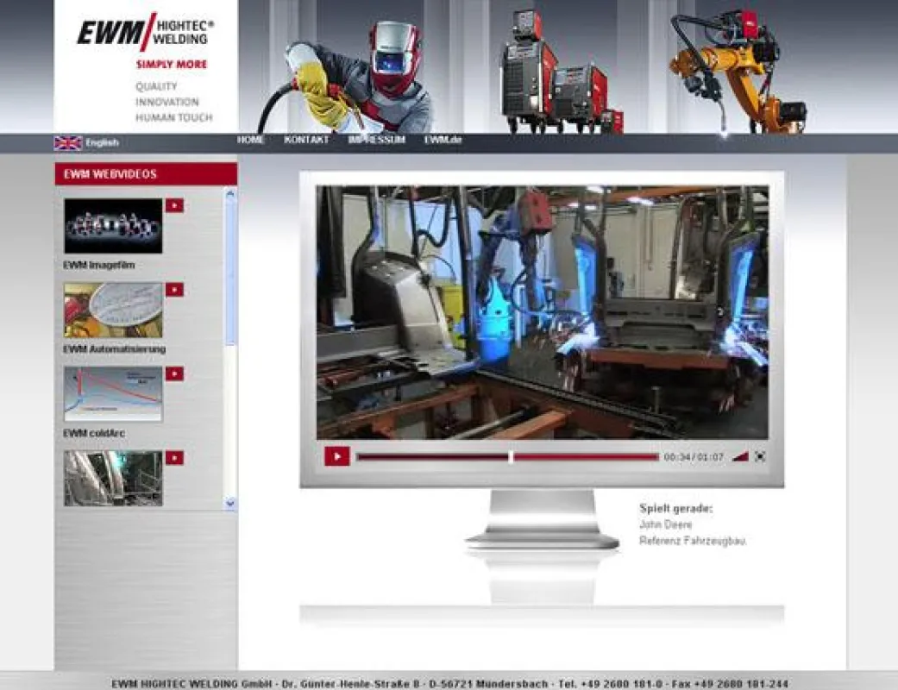Play the EWM Imagefilm video with red arrow
898x690 pixels.
pyautogui.click(x=174, y=205)
